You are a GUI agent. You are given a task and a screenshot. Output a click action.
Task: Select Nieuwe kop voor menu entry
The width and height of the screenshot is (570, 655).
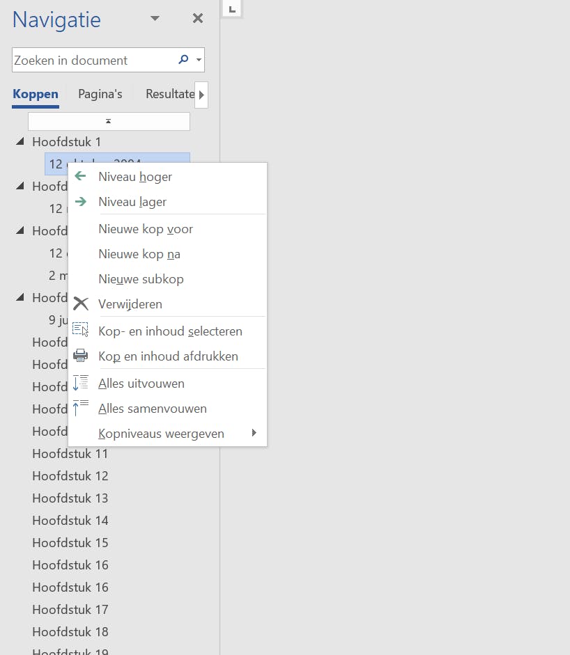[x=167, y=229]
